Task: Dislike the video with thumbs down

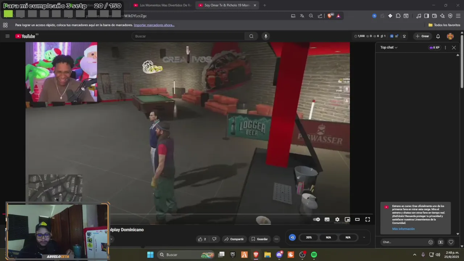Action: pyautogui.click(x=214, y=239)
